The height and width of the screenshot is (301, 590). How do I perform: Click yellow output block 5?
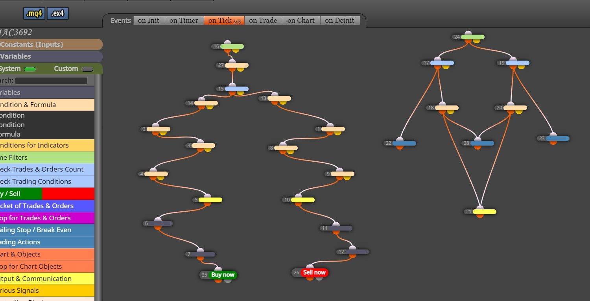pyautogui.click(x=210, y=200)
